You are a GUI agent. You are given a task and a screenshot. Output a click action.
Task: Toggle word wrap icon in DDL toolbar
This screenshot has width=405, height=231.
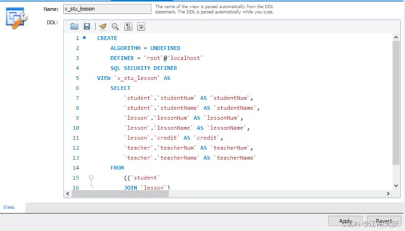(141, 26)
